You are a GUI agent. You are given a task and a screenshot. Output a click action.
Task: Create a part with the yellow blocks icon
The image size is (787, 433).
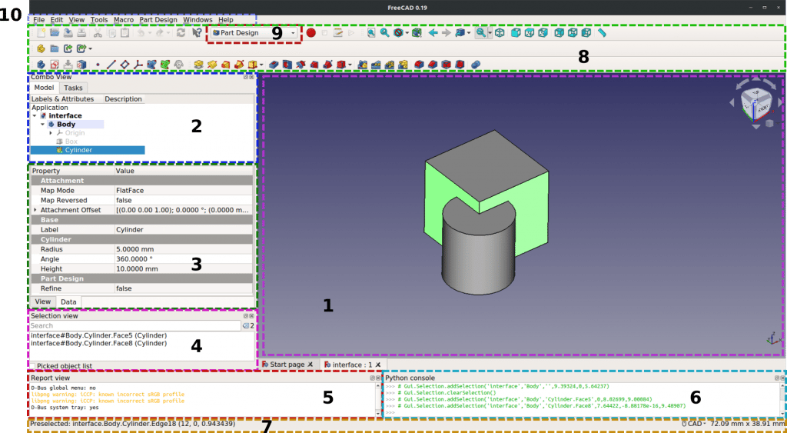click(41, 48)
